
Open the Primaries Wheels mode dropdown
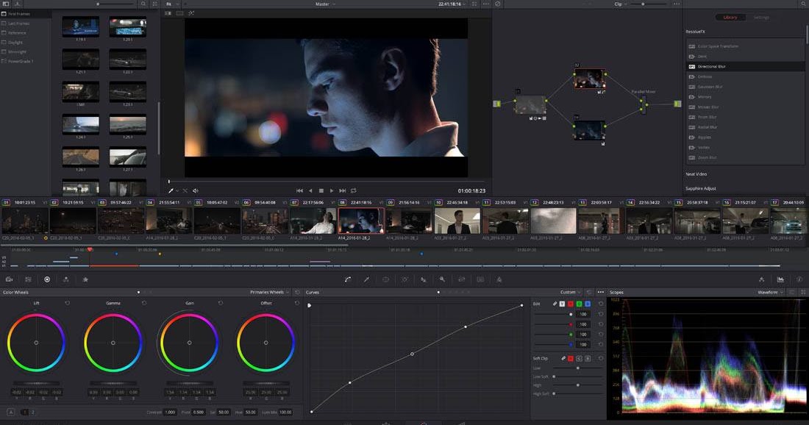click(x=269, y=292)
